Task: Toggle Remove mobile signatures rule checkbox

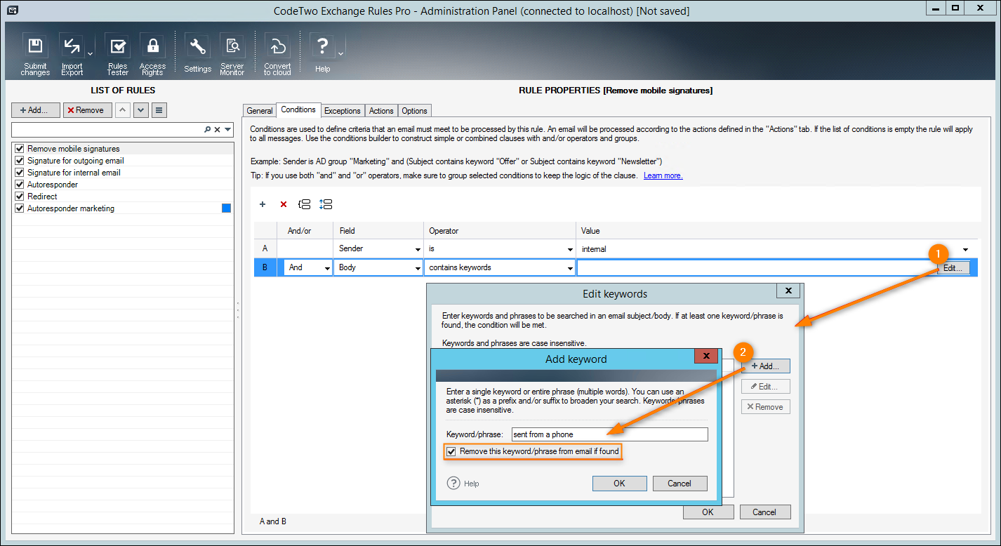Action: click(x=20, y=149)
